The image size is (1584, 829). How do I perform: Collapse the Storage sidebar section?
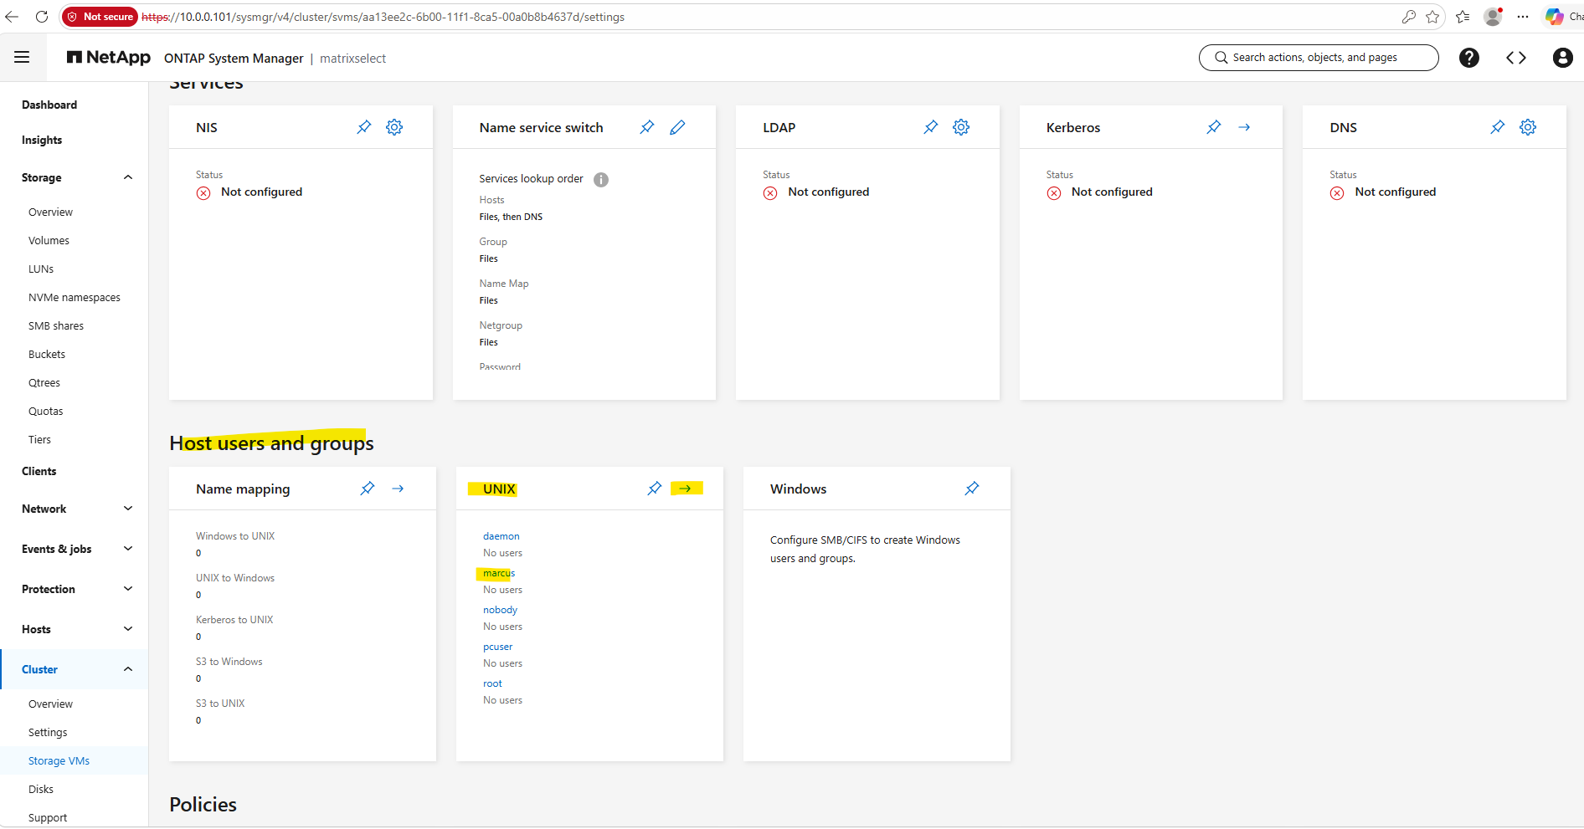click(x=128, y=177)
